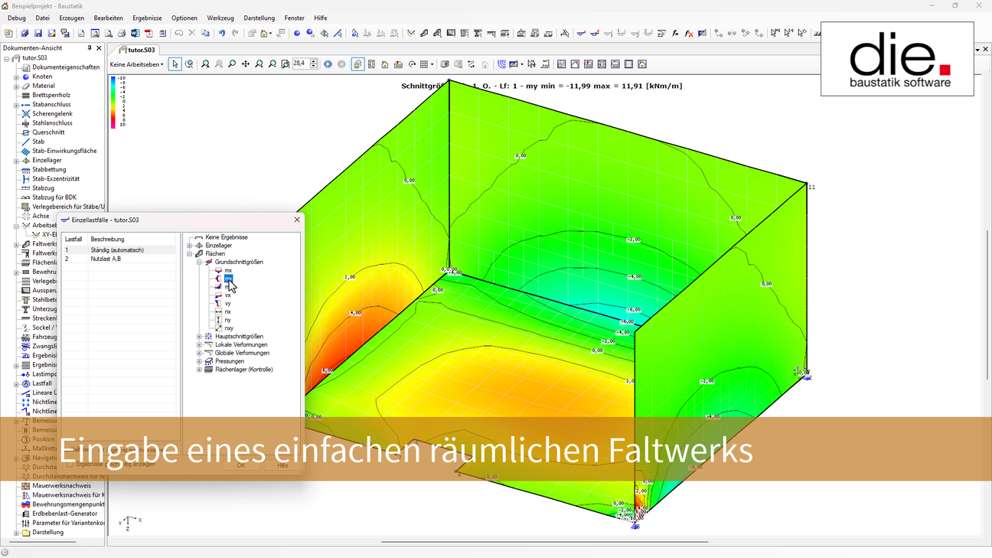The width and height of the screenshot is (992, 558).
Task: Switch to the tutor.S03 document tab
Action: pyautogui.click(x=140, y=50)
